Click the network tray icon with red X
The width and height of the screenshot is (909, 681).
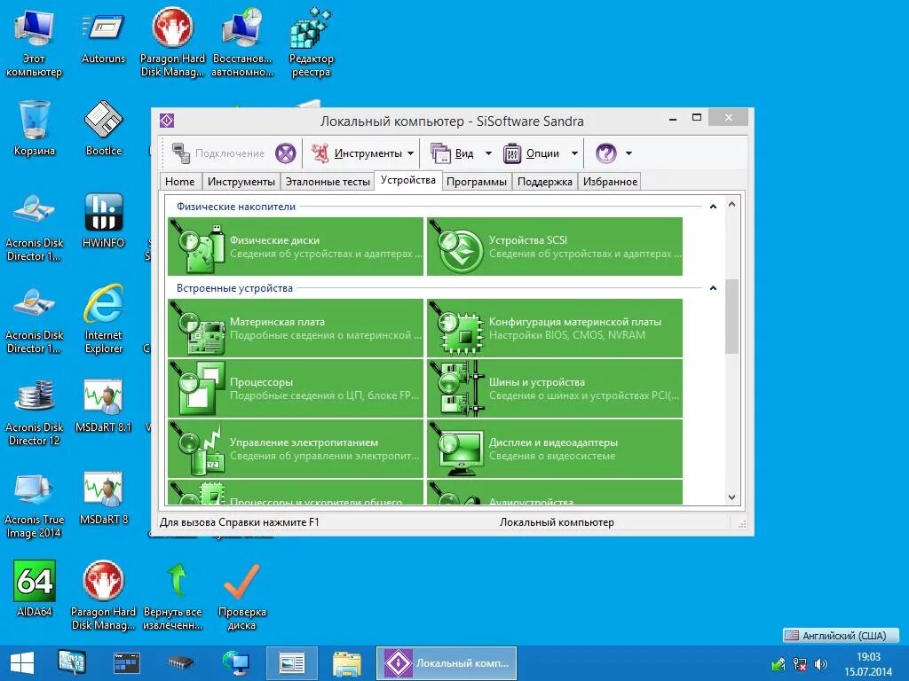800,663
